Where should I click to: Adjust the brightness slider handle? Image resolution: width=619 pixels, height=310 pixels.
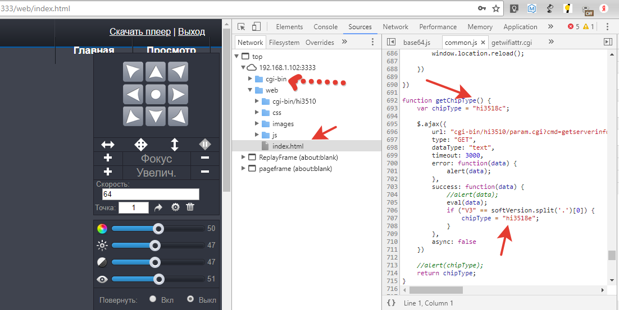click(x=155, y=246)
